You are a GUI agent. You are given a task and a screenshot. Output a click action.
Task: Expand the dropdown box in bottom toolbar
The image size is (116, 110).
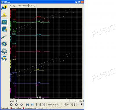[x=38, y=104]
